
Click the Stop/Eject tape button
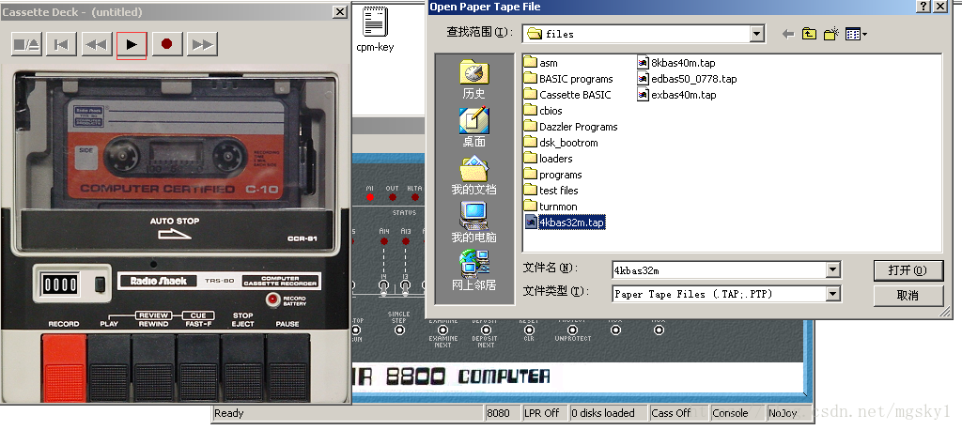click(26, 44)
